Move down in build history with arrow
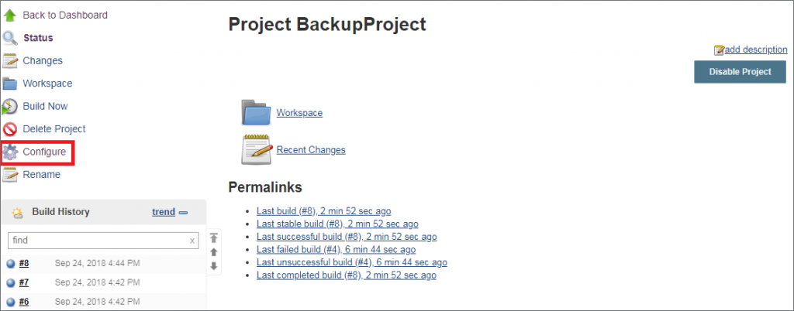 pyautogui.click(x=214, y=265)
